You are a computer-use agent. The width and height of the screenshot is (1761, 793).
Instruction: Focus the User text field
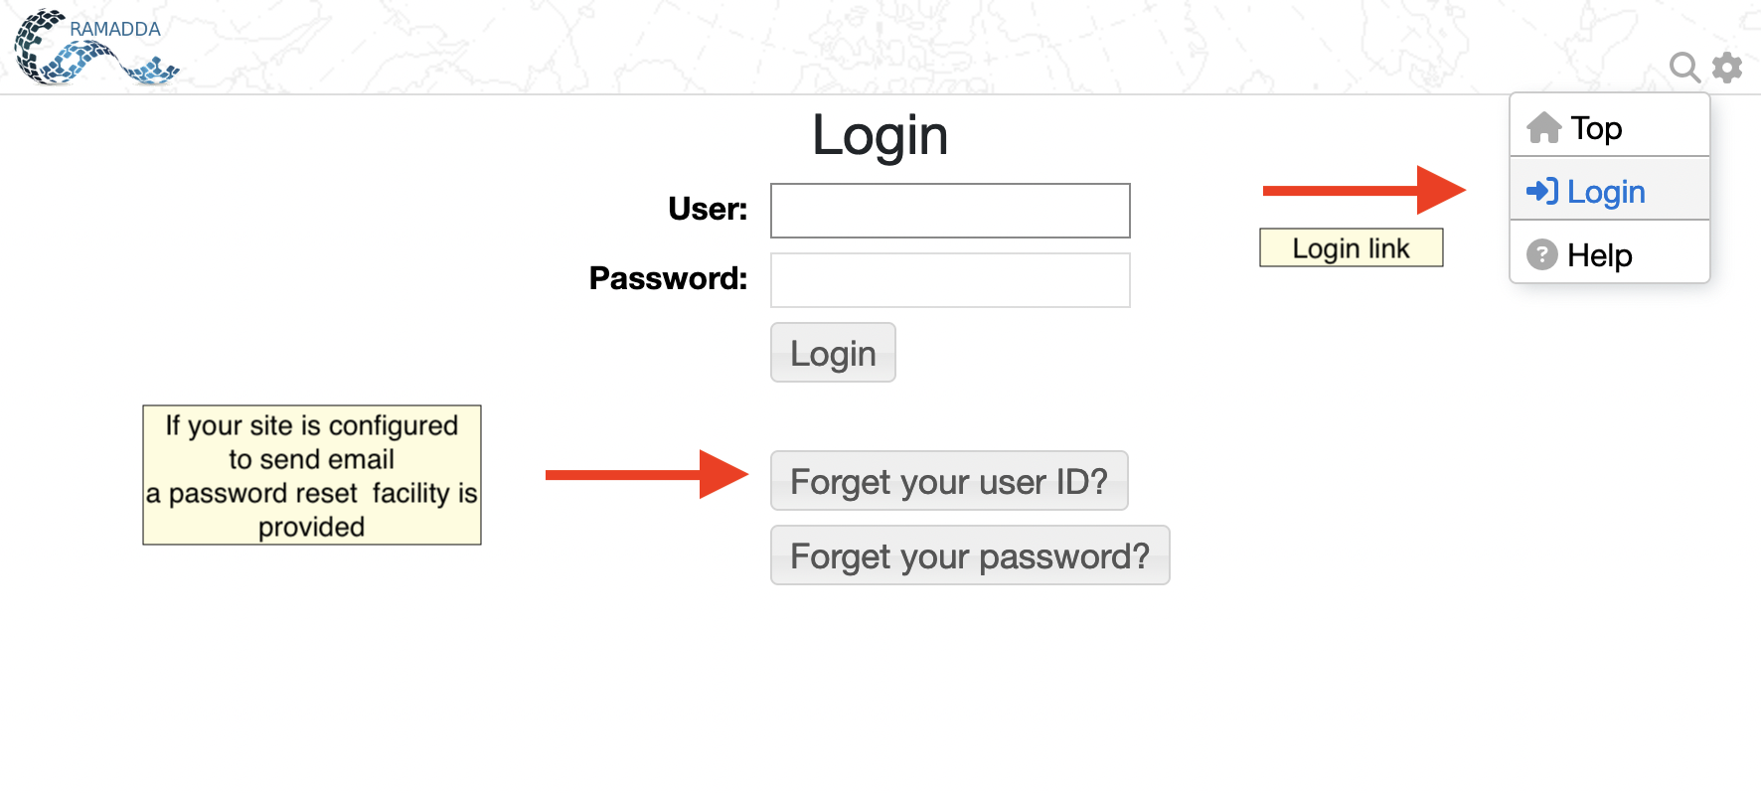pyautogui.click(x=950, y=211)
